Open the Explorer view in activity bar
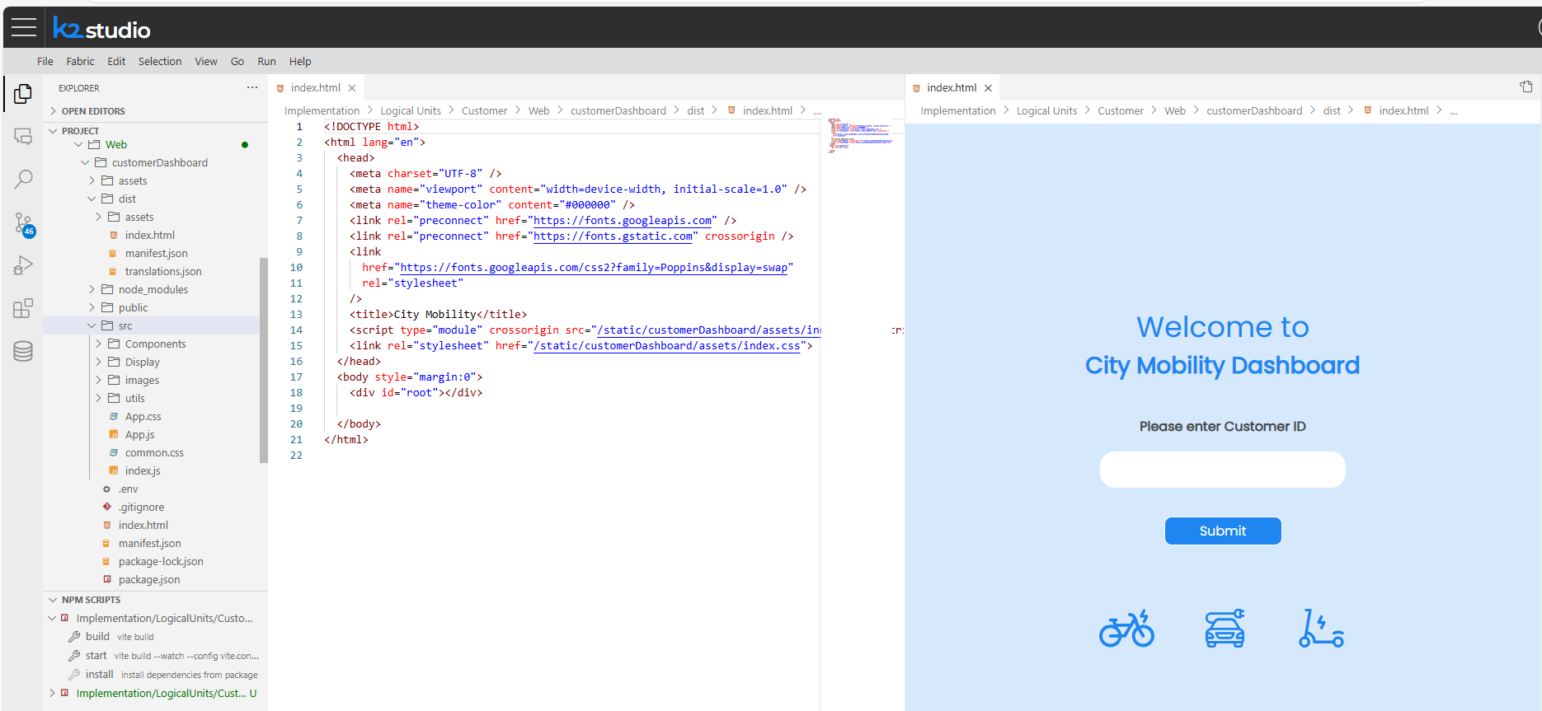 tap(23, 94)
